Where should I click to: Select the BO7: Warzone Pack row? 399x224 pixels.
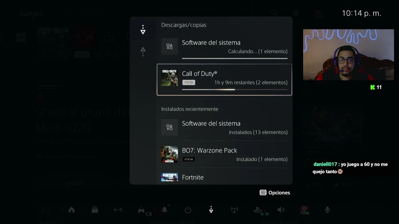[x=224, y=154]
